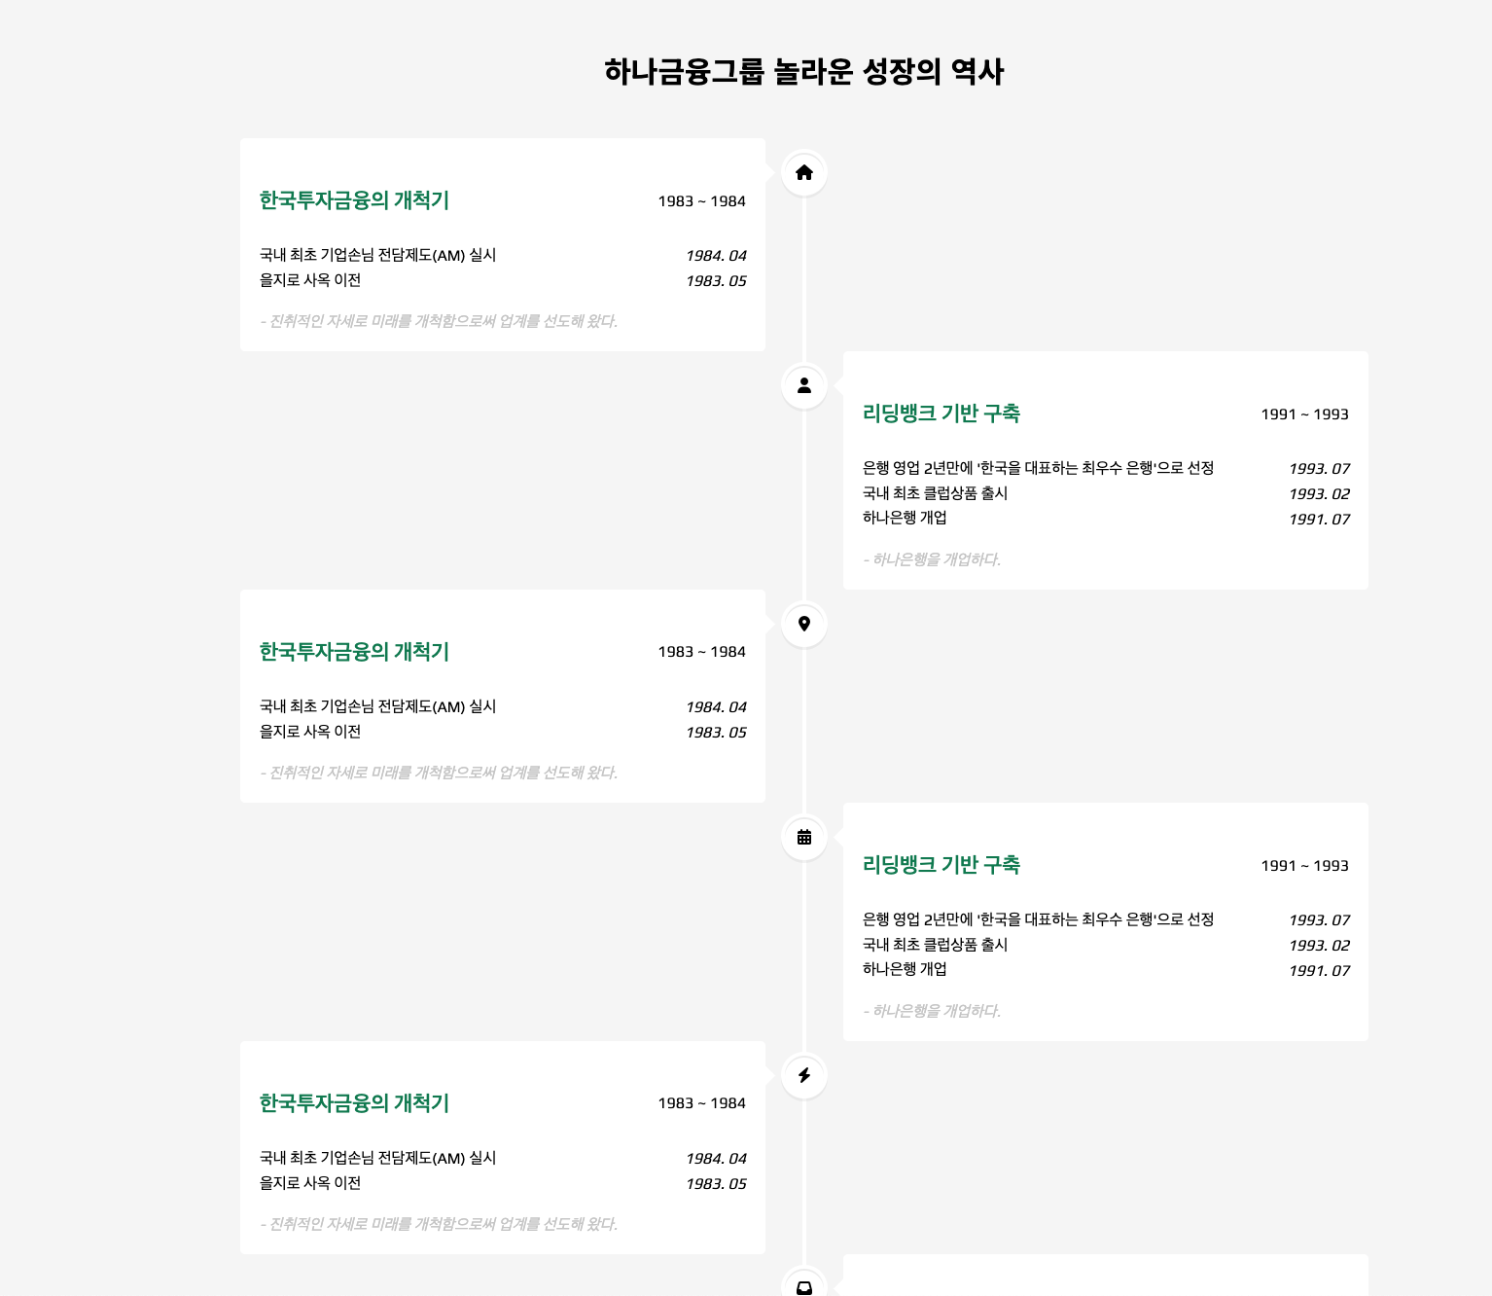Click the top 리딩뱅크 기반 구축 heading

[941, 414]
